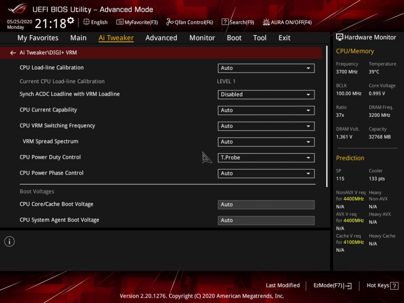Select the My Favorites tab

coord(38,38)
